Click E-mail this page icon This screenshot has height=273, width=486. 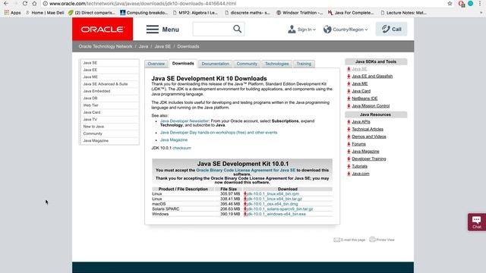[x=337, y=240]
